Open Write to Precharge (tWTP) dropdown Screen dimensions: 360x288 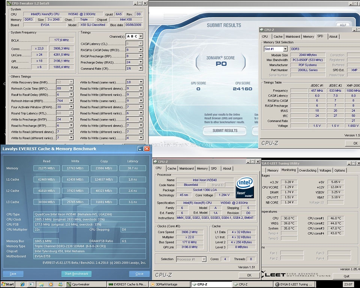[x=71, y=119]
